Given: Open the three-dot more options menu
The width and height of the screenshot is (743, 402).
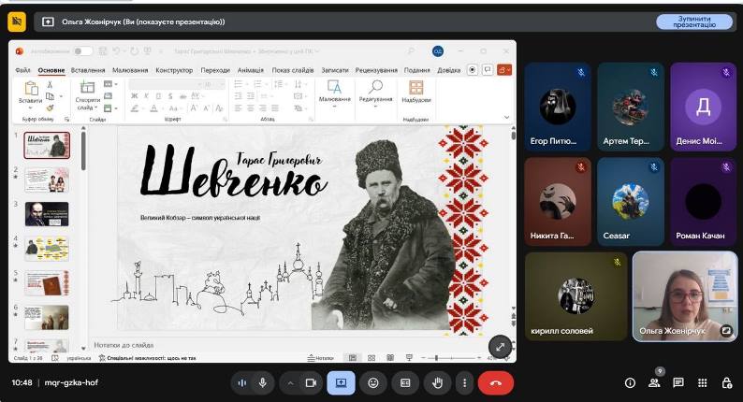Looking at the screenshot, I should [464, 382].
